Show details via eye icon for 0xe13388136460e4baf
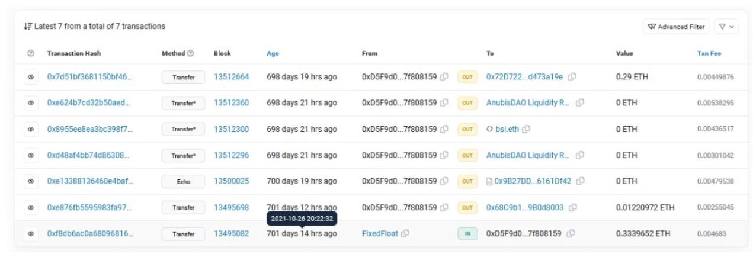This screenshot has width=756, height=257. pyautogui.click(x=31, y=181)
